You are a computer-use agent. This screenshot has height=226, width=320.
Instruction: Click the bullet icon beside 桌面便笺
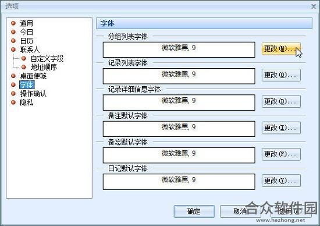[x=13, y=76]
